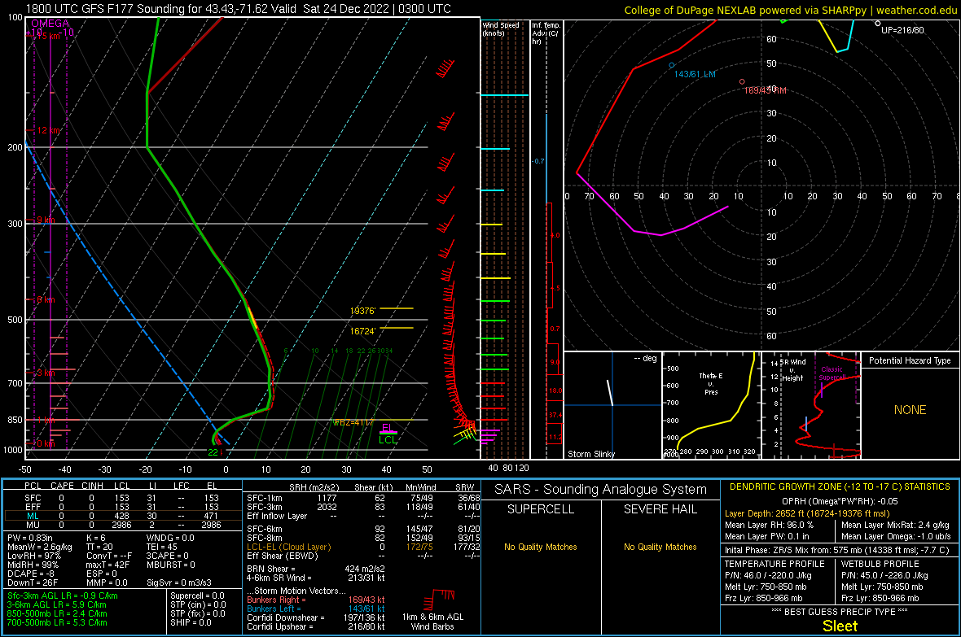Select the SFC-1km kinematics row
Viewport: 961px width, 637px height.
(x=363, y=498)
